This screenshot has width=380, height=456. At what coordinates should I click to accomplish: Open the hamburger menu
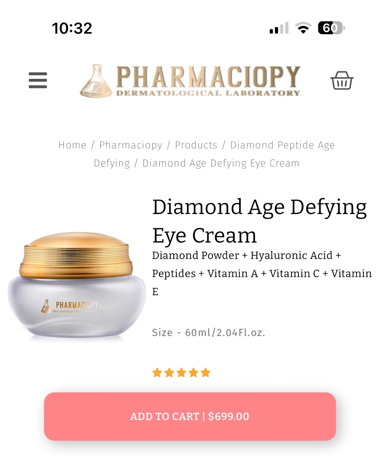coord(38,80)
